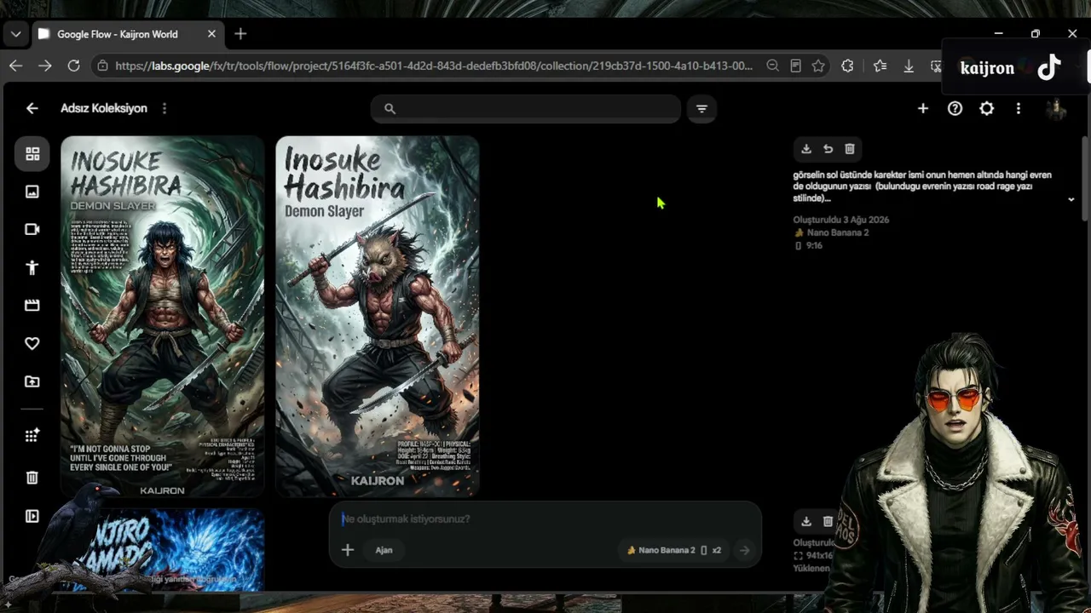The height and width of the screenshot is (613, 1091).
Task: Click the plus icon in top header
Action: point(923,108)
